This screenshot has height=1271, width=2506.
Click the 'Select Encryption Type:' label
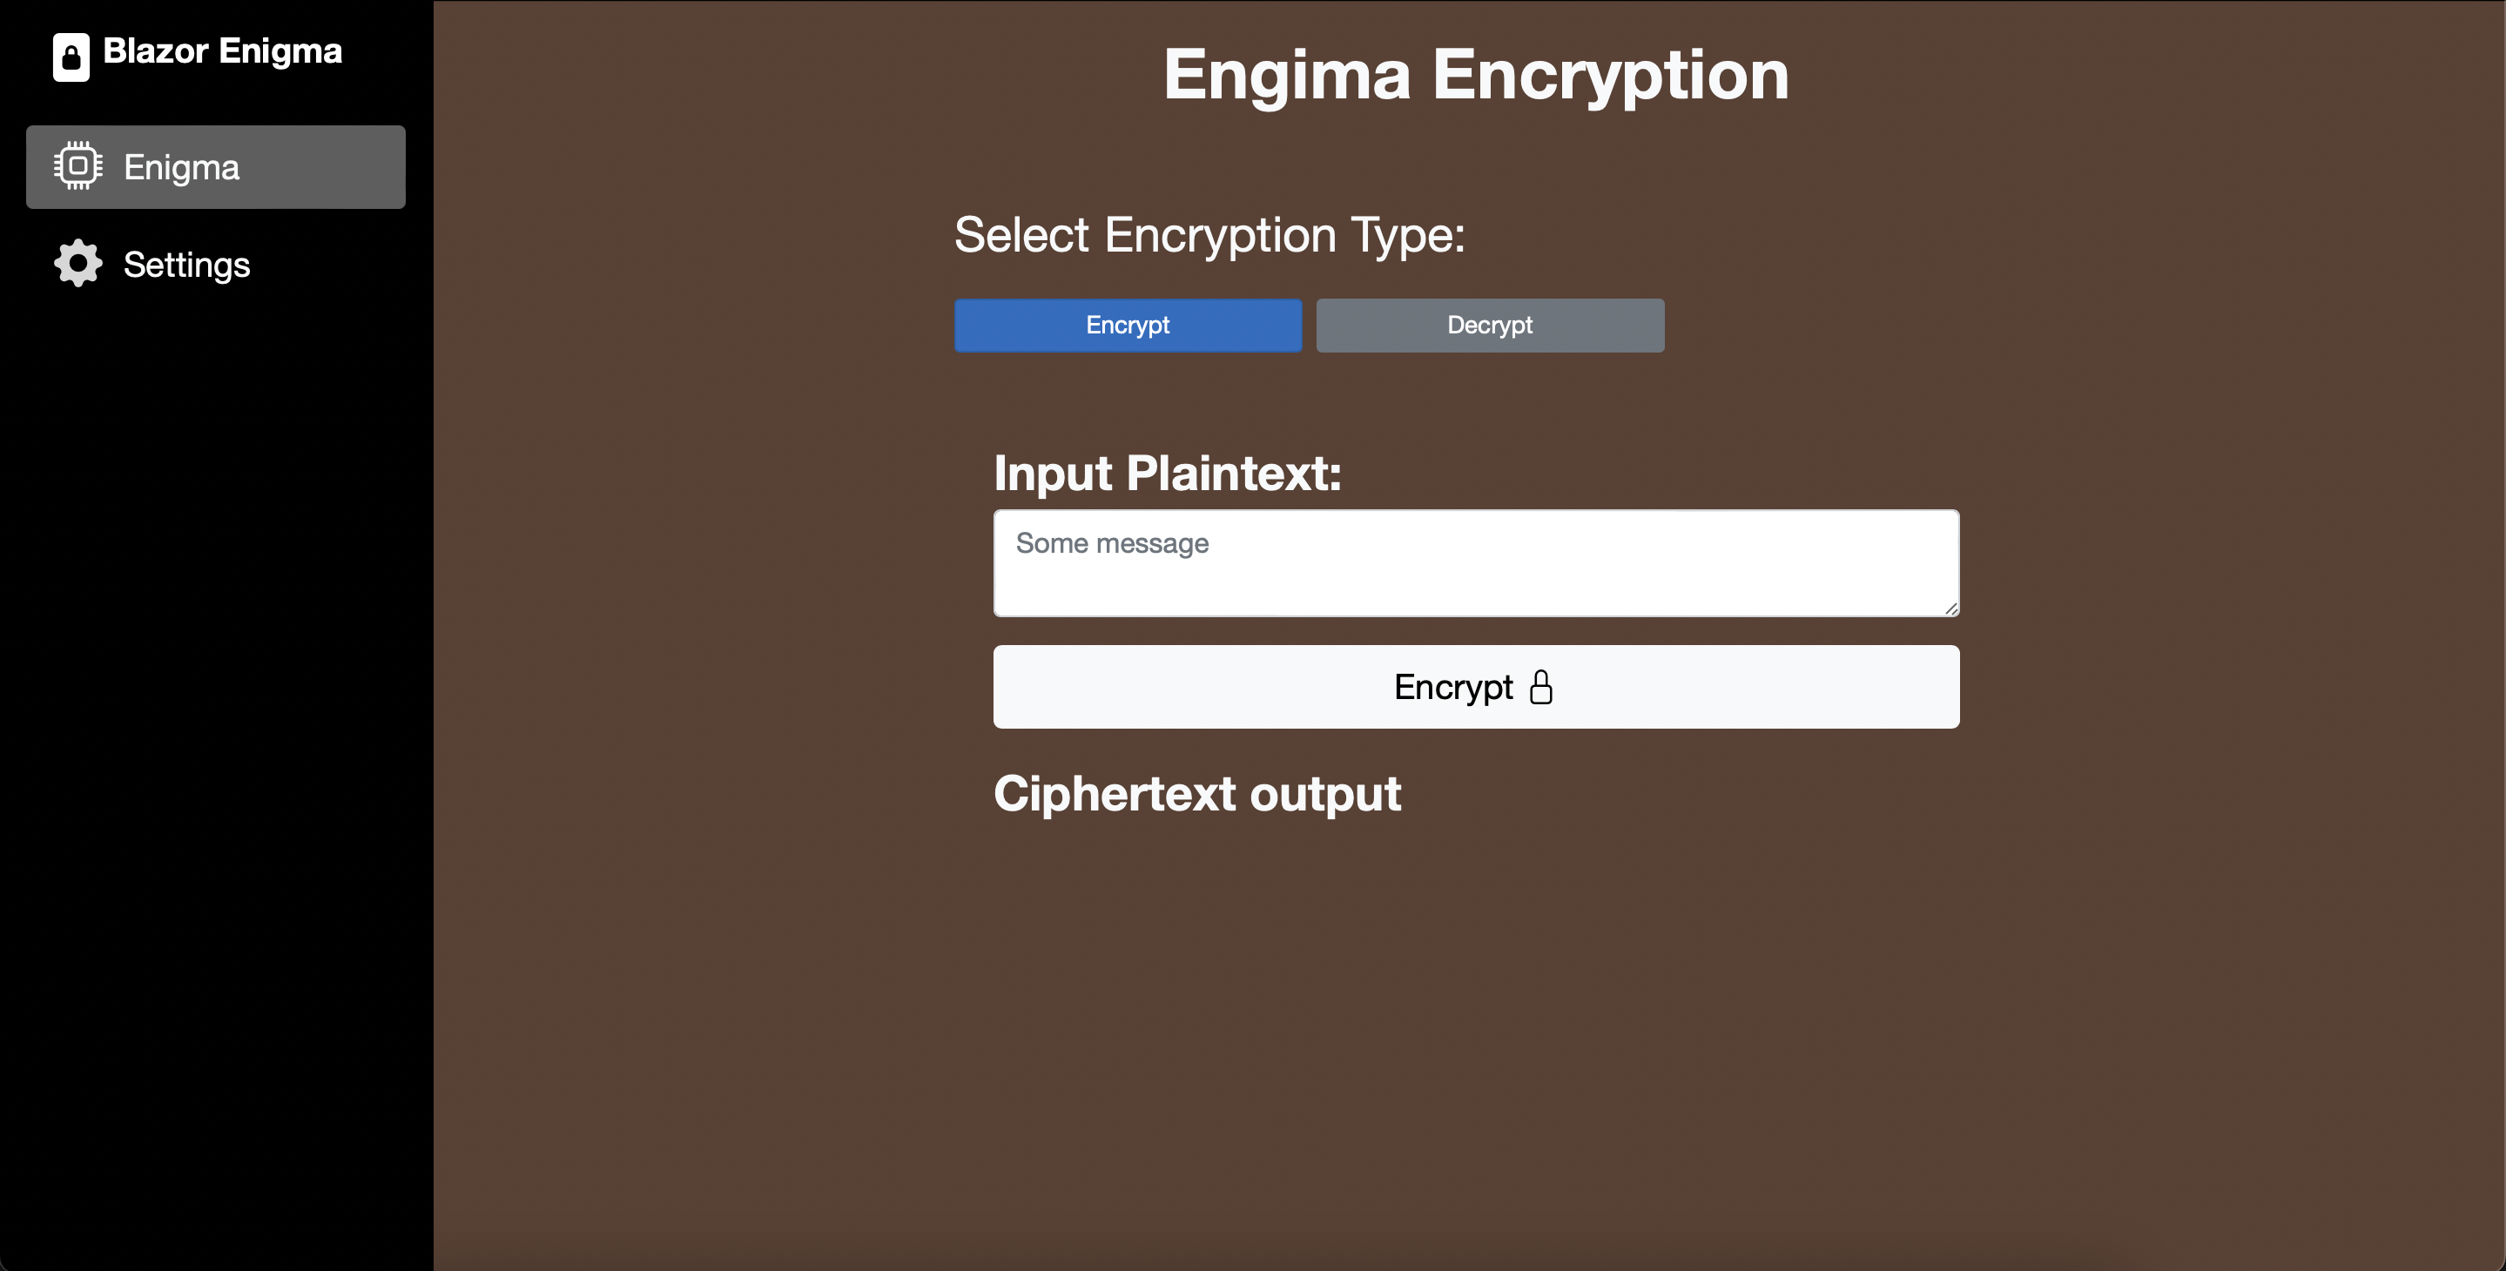[x=1209, y=235]
